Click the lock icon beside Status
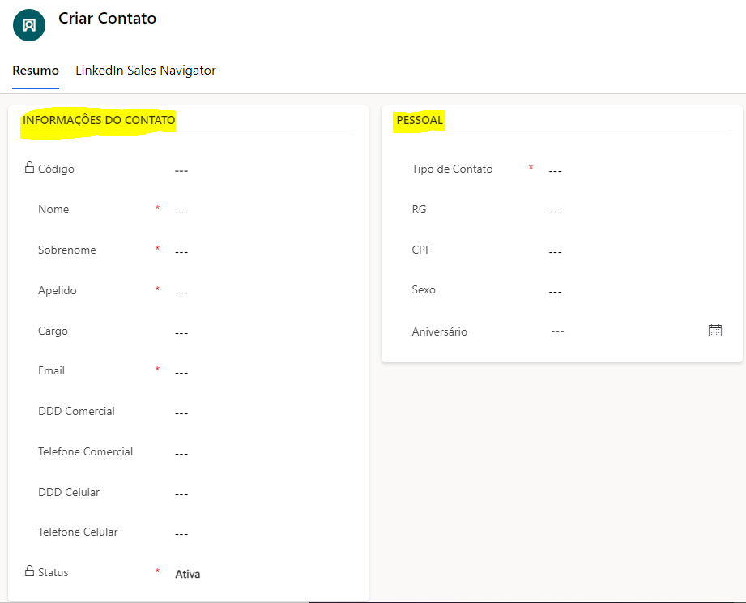The height and width of the screenshot is (603, 746). tap(29, 571)
